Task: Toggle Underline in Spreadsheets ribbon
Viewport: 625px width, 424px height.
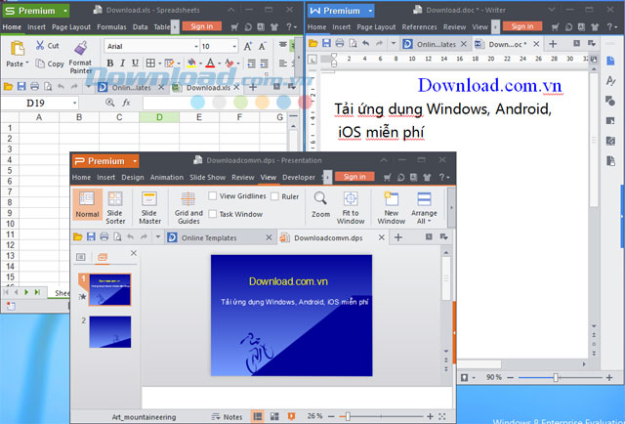Action: click(x=135, y=64)
